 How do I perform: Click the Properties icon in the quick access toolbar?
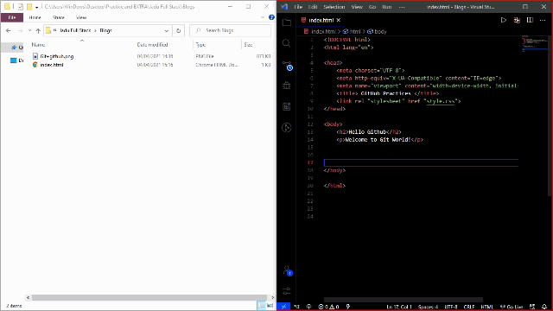[21, 7]
